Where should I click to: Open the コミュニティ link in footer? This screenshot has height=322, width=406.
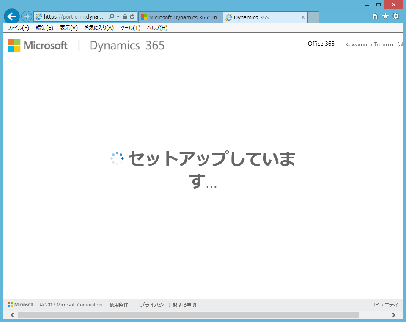pos(384,305)
